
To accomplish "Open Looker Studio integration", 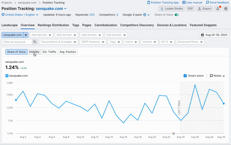I will pos(172,9).
